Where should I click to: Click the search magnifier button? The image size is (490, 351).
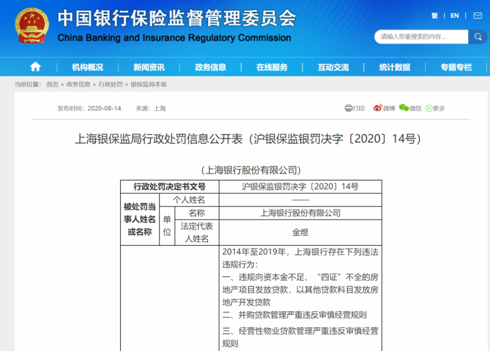(478, 37)
